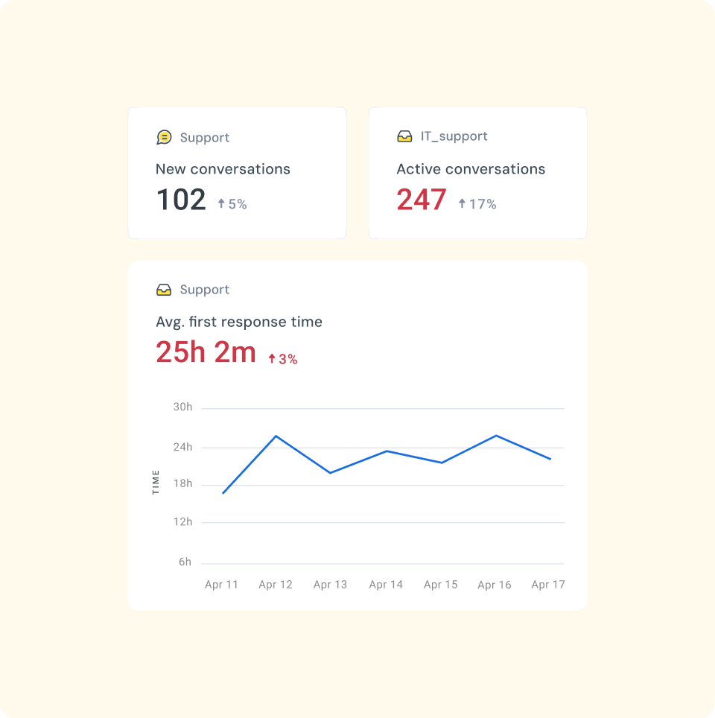The image size is (715, 718).
Task: Click the Apr 12 peak on the line chart
Action: [x=276, y=436]
